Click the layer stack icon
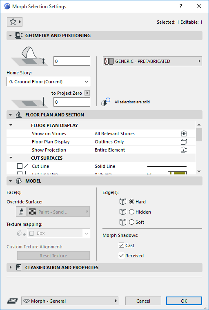The height and width of the screenshot is (310, 209). coord(12,301)
